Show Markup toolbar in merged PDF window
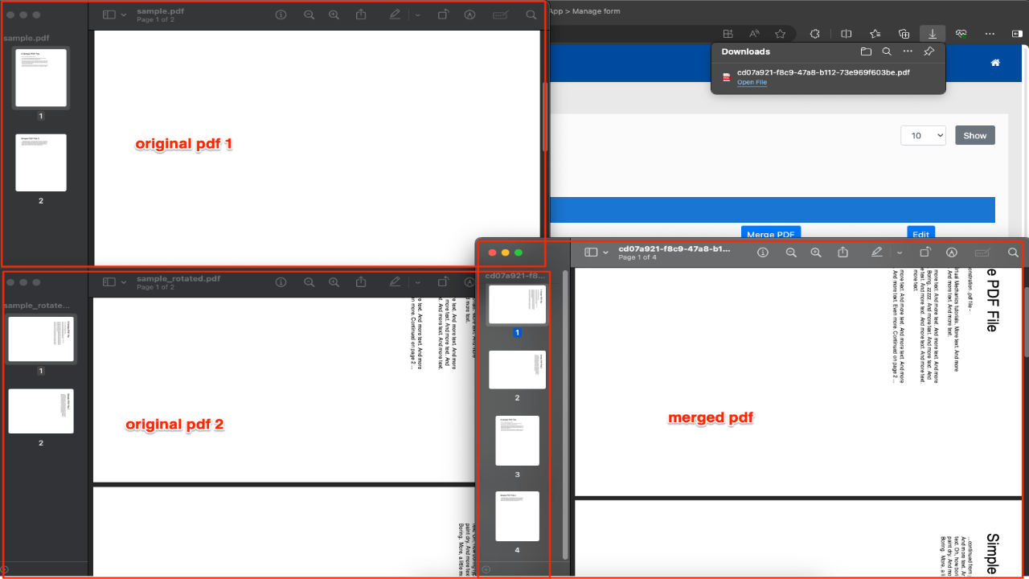The width and height of the screenshot is (1029, 579). tap(952, 253)
